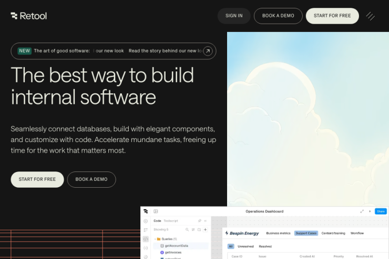Click the getInvoices purple query icon

[x=162, y=252]
